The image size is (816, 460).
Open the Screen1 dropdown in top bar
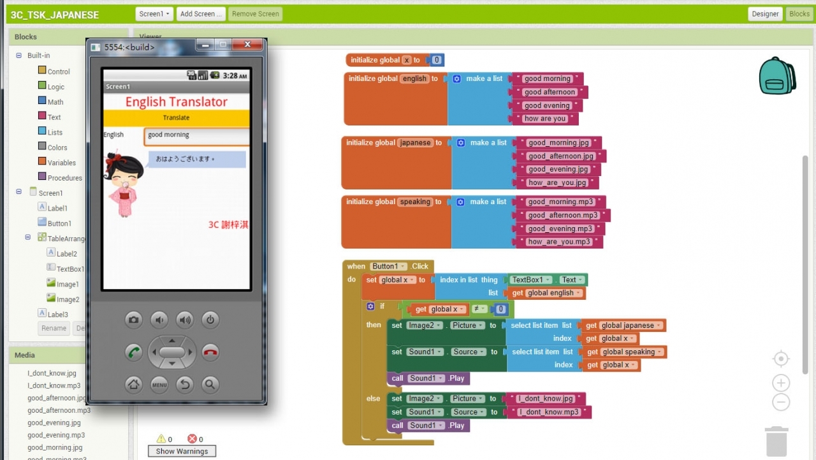(155, 14)
